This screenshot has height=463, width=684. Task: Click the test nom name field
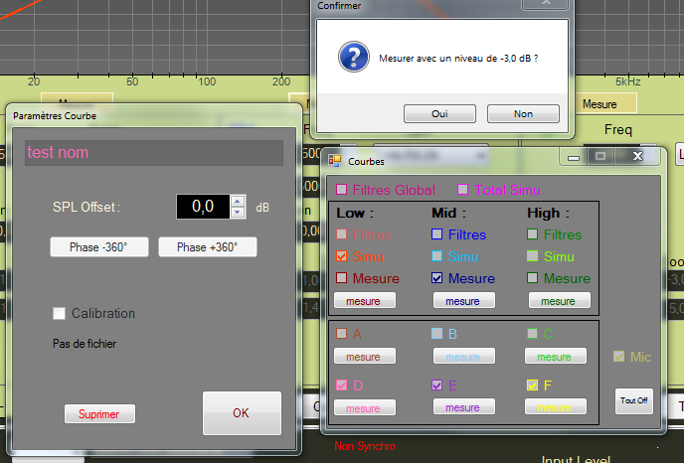tap(154, 153)
